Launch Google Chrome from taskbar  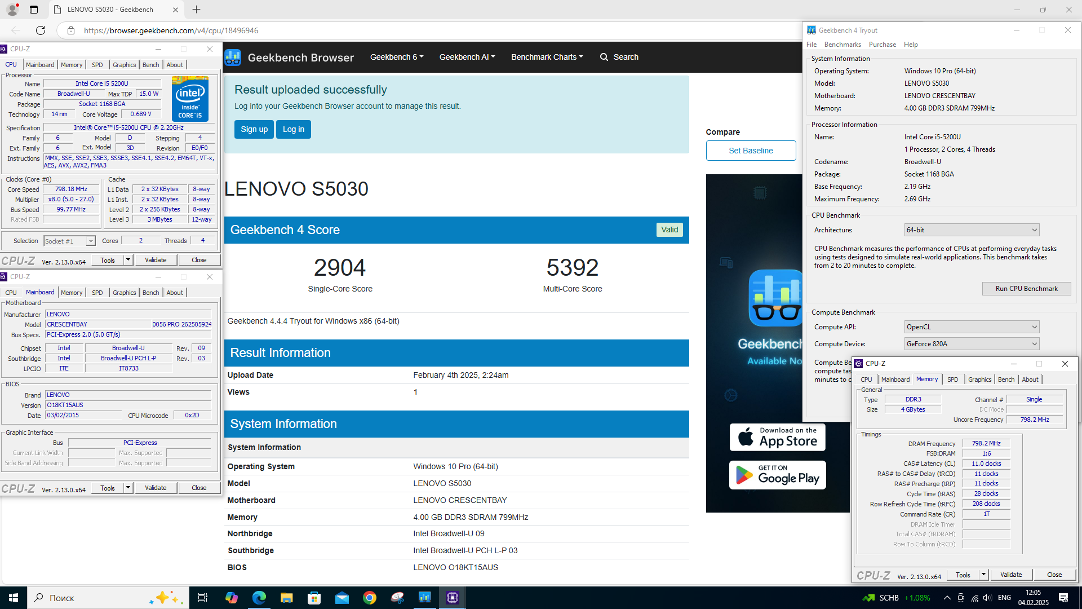(x=370, y=598)
